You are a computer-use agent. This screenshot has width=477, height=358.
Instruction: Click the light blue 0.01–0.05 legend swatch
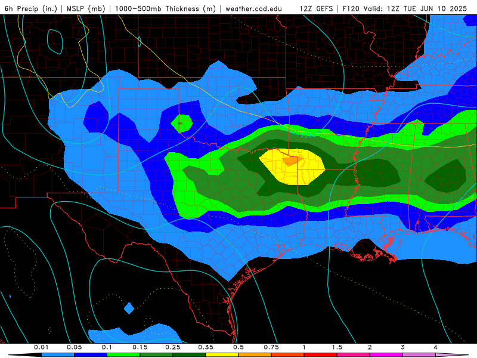[x=58, y=355]
